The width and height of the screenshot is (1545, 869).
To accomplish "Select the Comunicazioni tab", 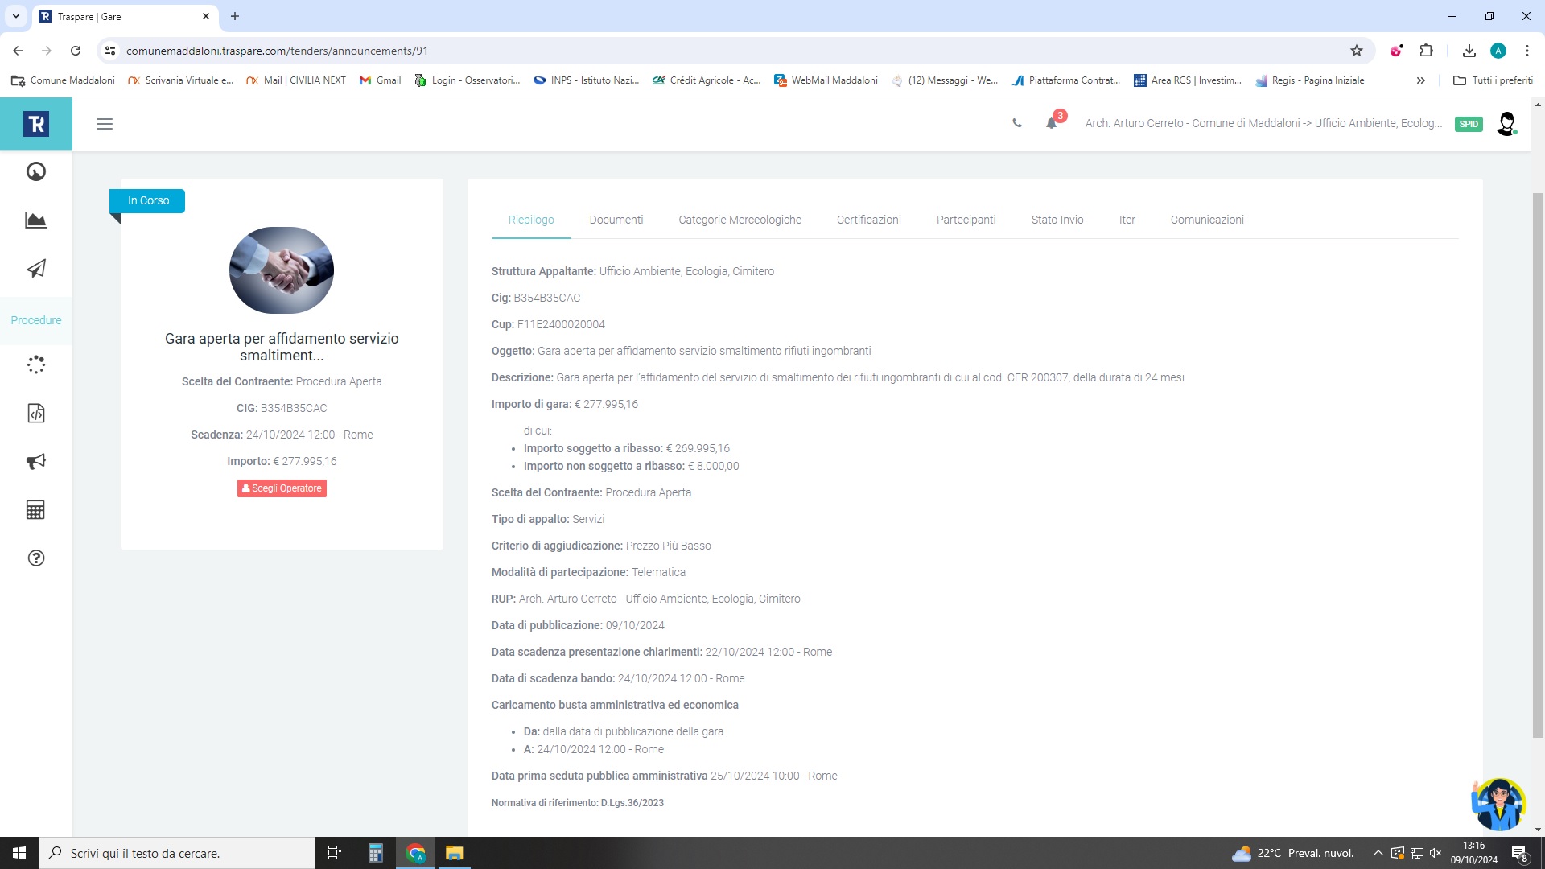I will tap(1206, 220).
